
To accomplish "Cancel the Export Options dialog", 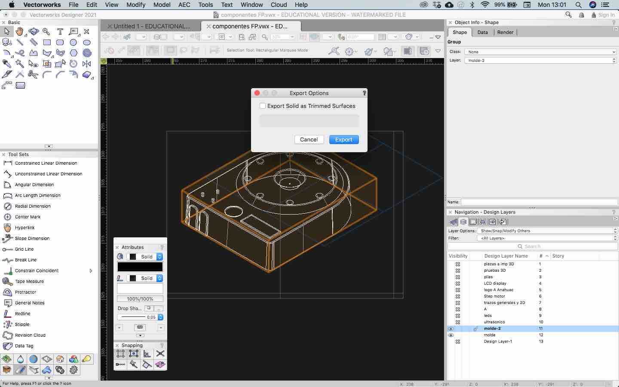I will click(309, 140).
